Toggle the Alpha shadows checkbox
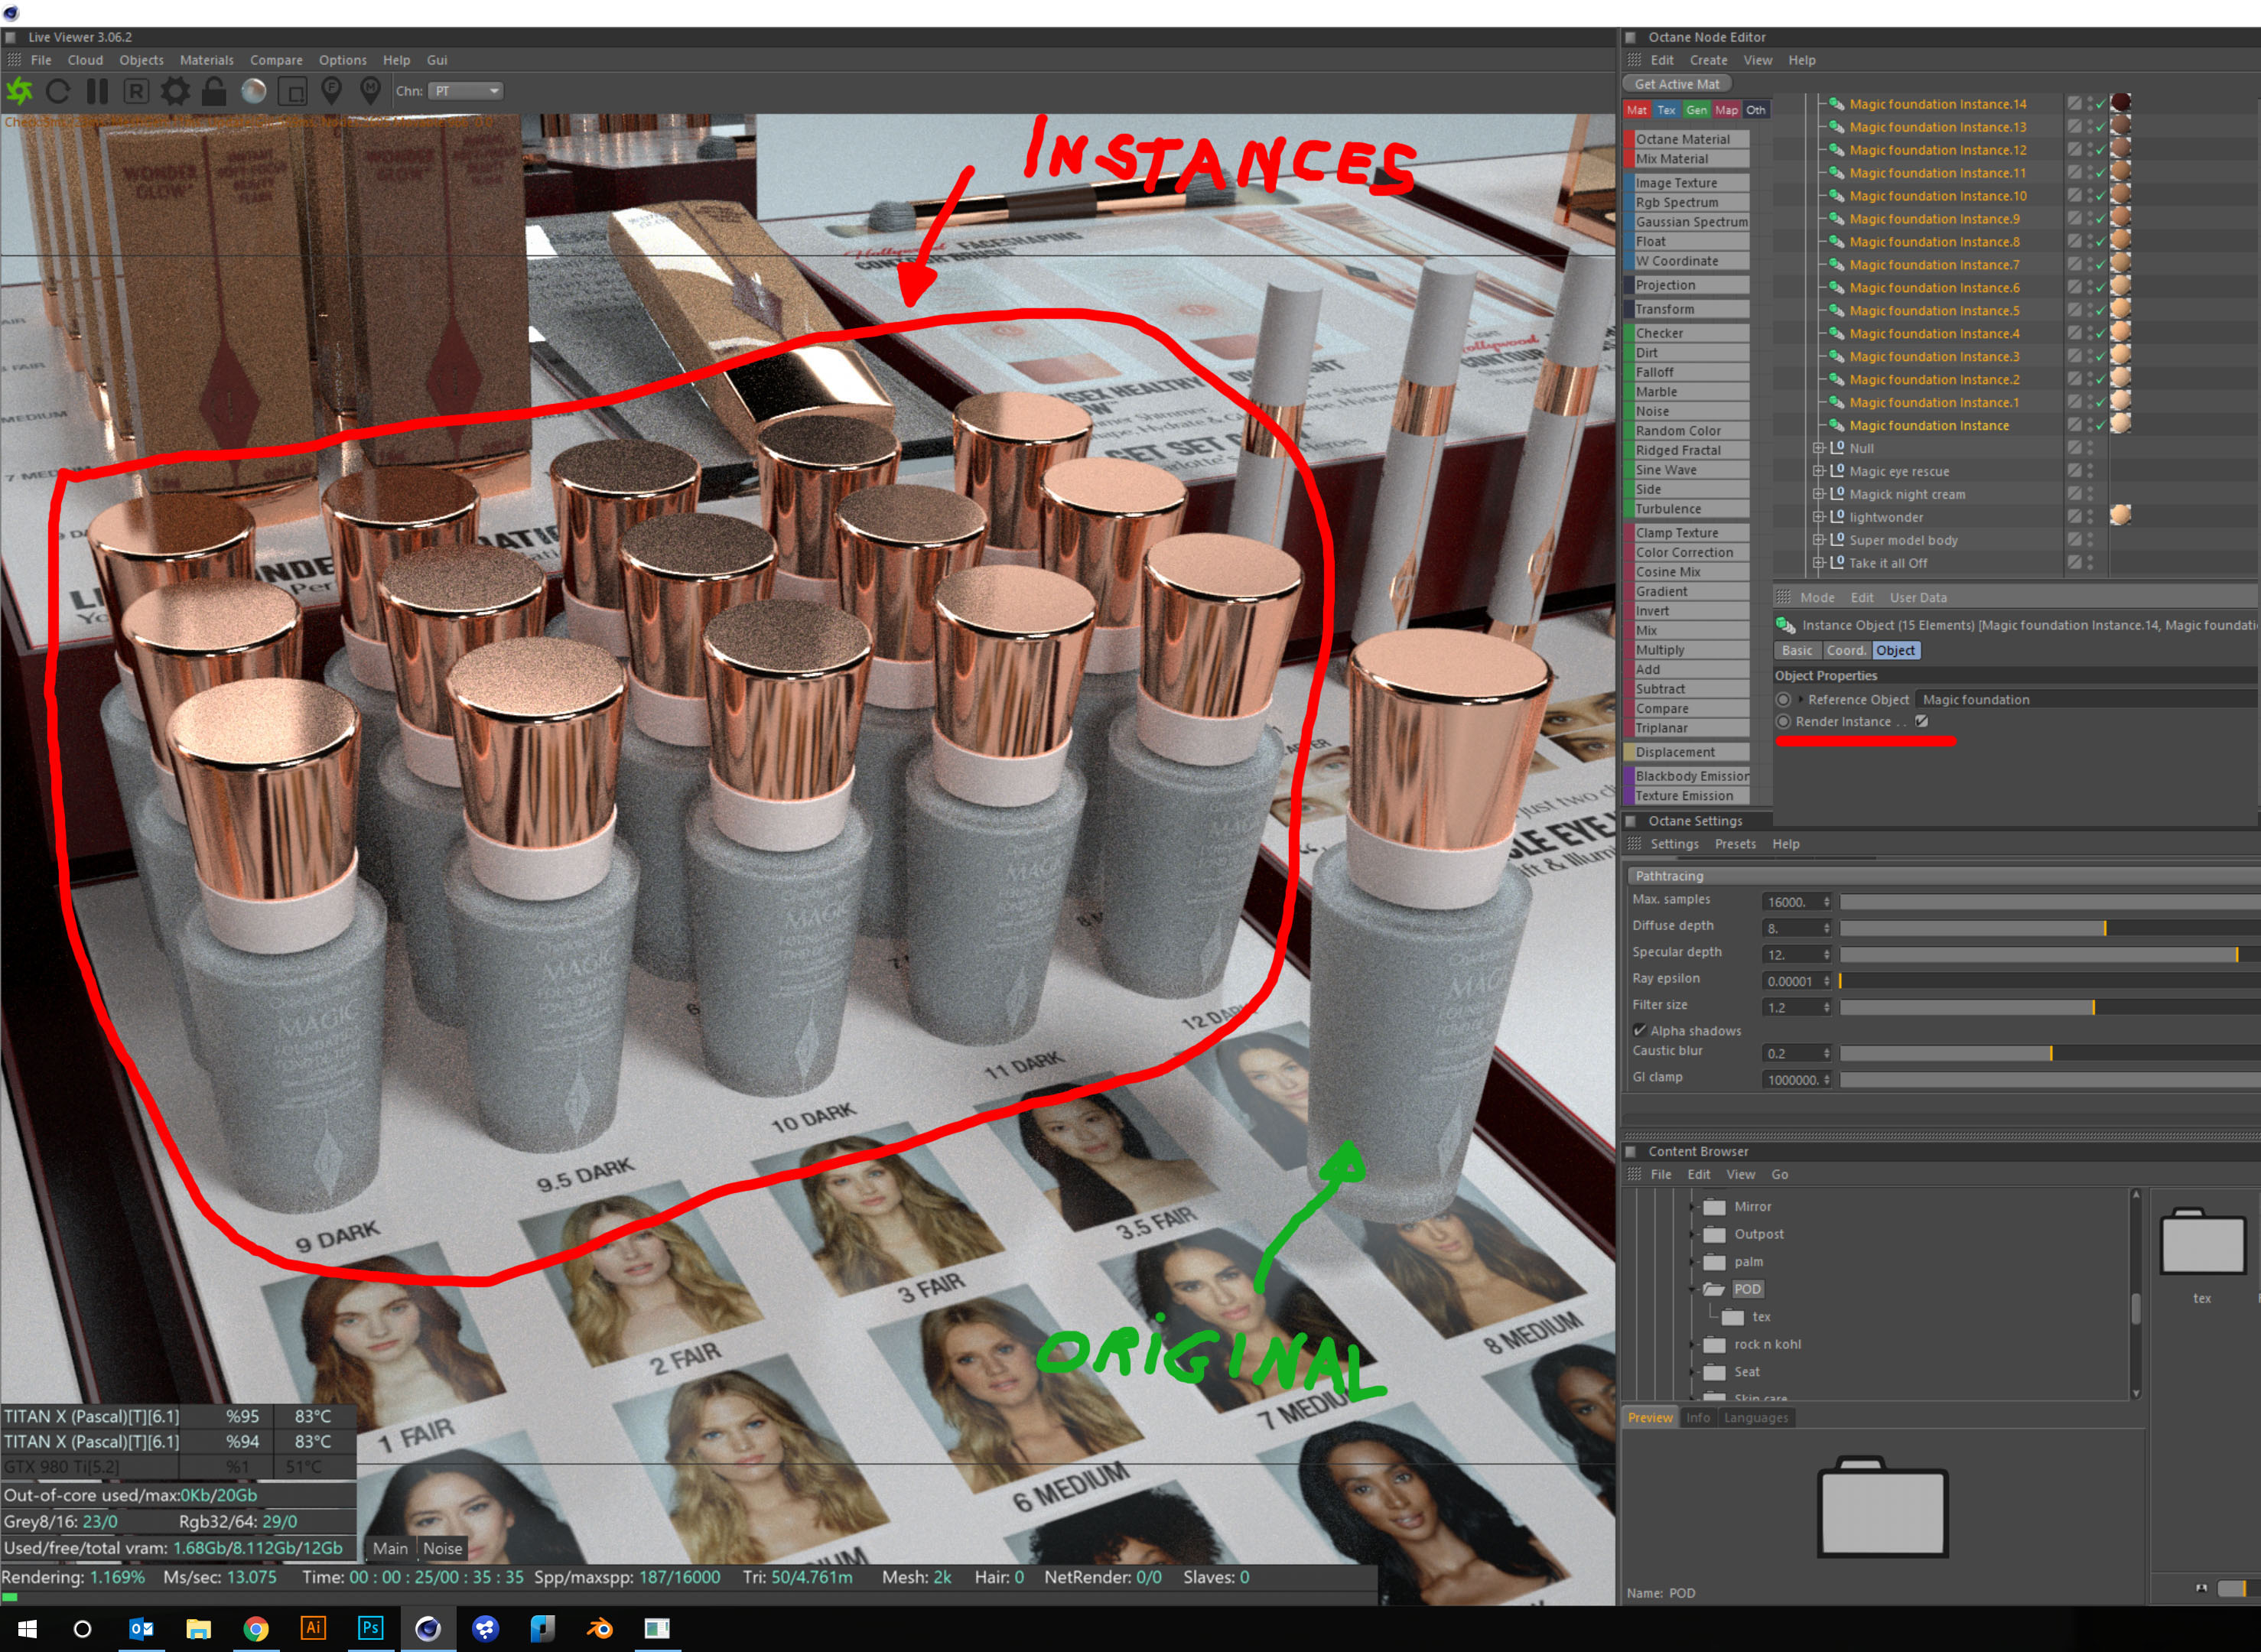 tap(1640, 1030)
